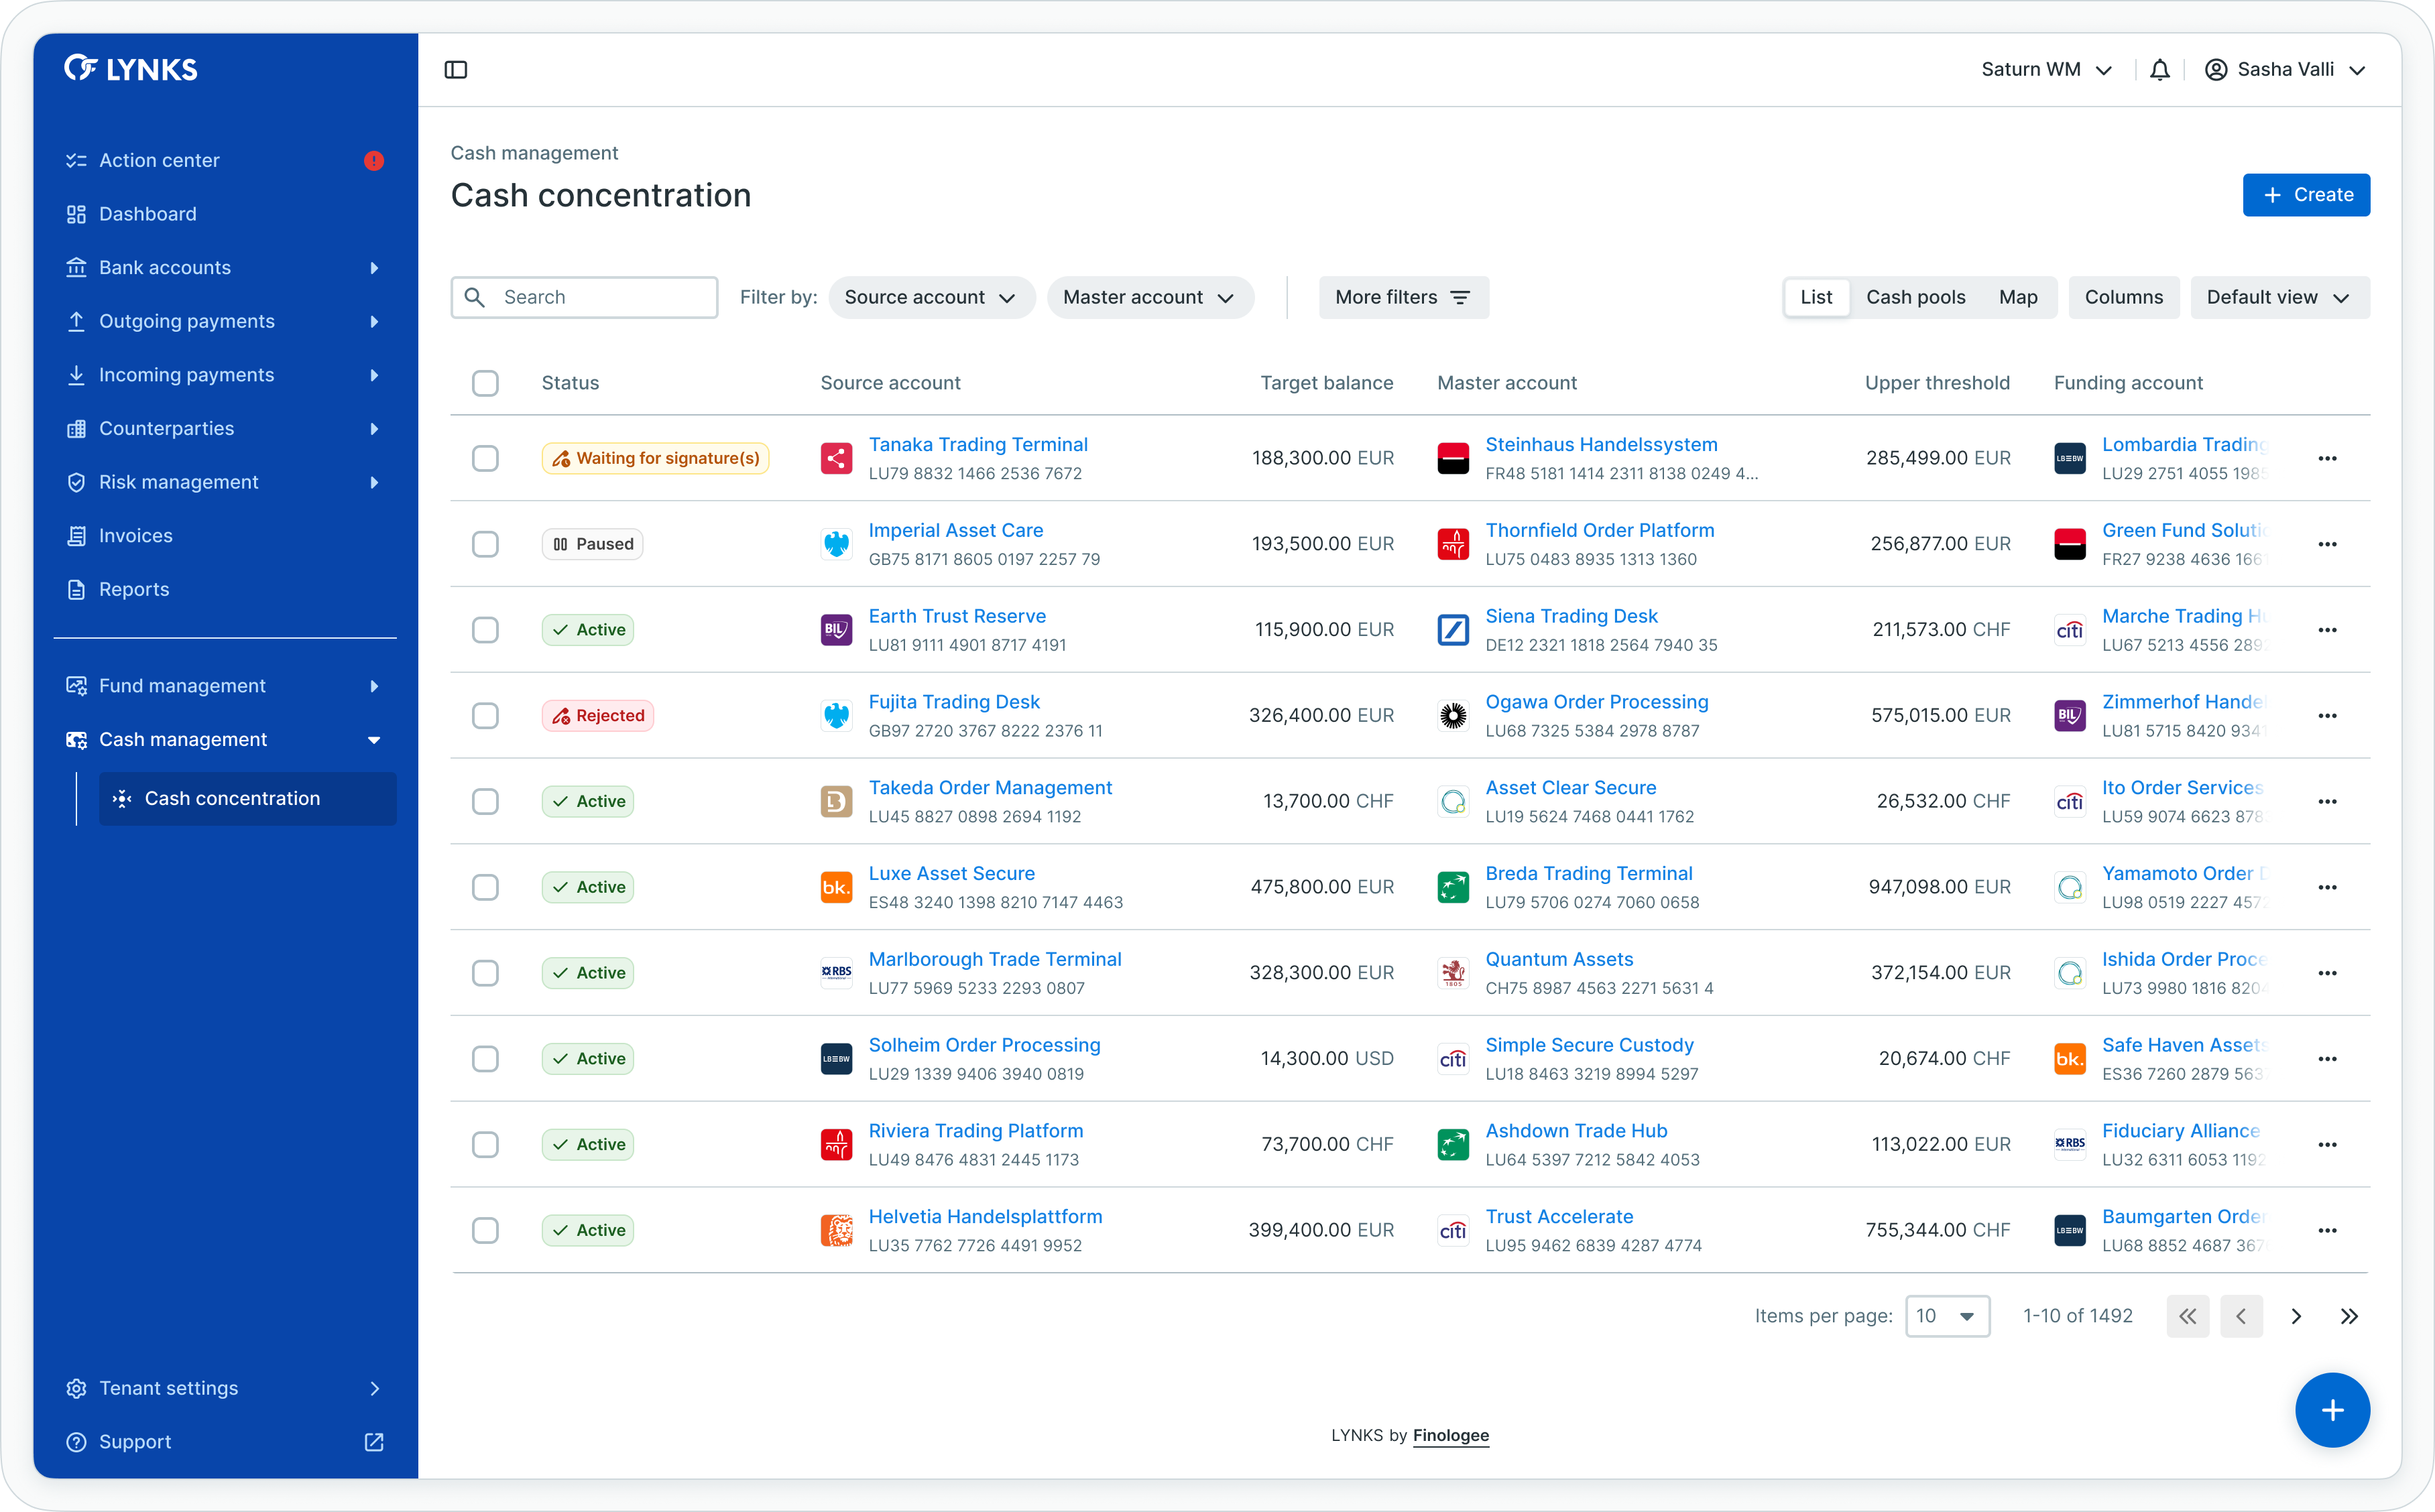Open Support external link icon
Screen dimensions: 2435x1512
click(x=374, y=1442)
